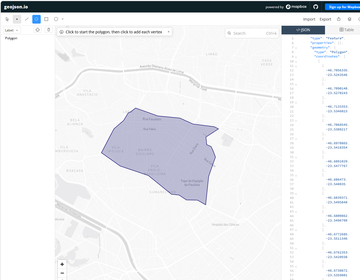Select the draw line tool
The width and height of the screenshot is (360, 280).
pos(27,19)
